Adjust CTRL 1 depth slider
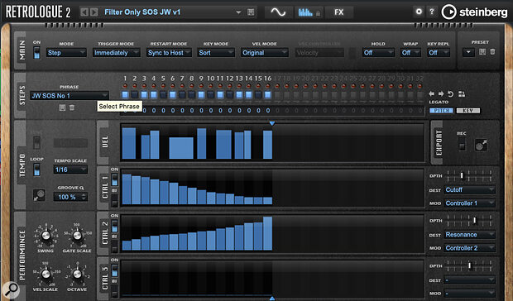The image size is (513, 301). click(469, 175)
